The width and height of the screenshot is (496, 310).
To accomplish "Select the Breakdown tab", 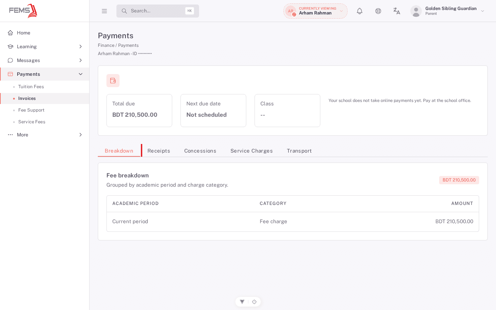I will click(x=119, y=151).
